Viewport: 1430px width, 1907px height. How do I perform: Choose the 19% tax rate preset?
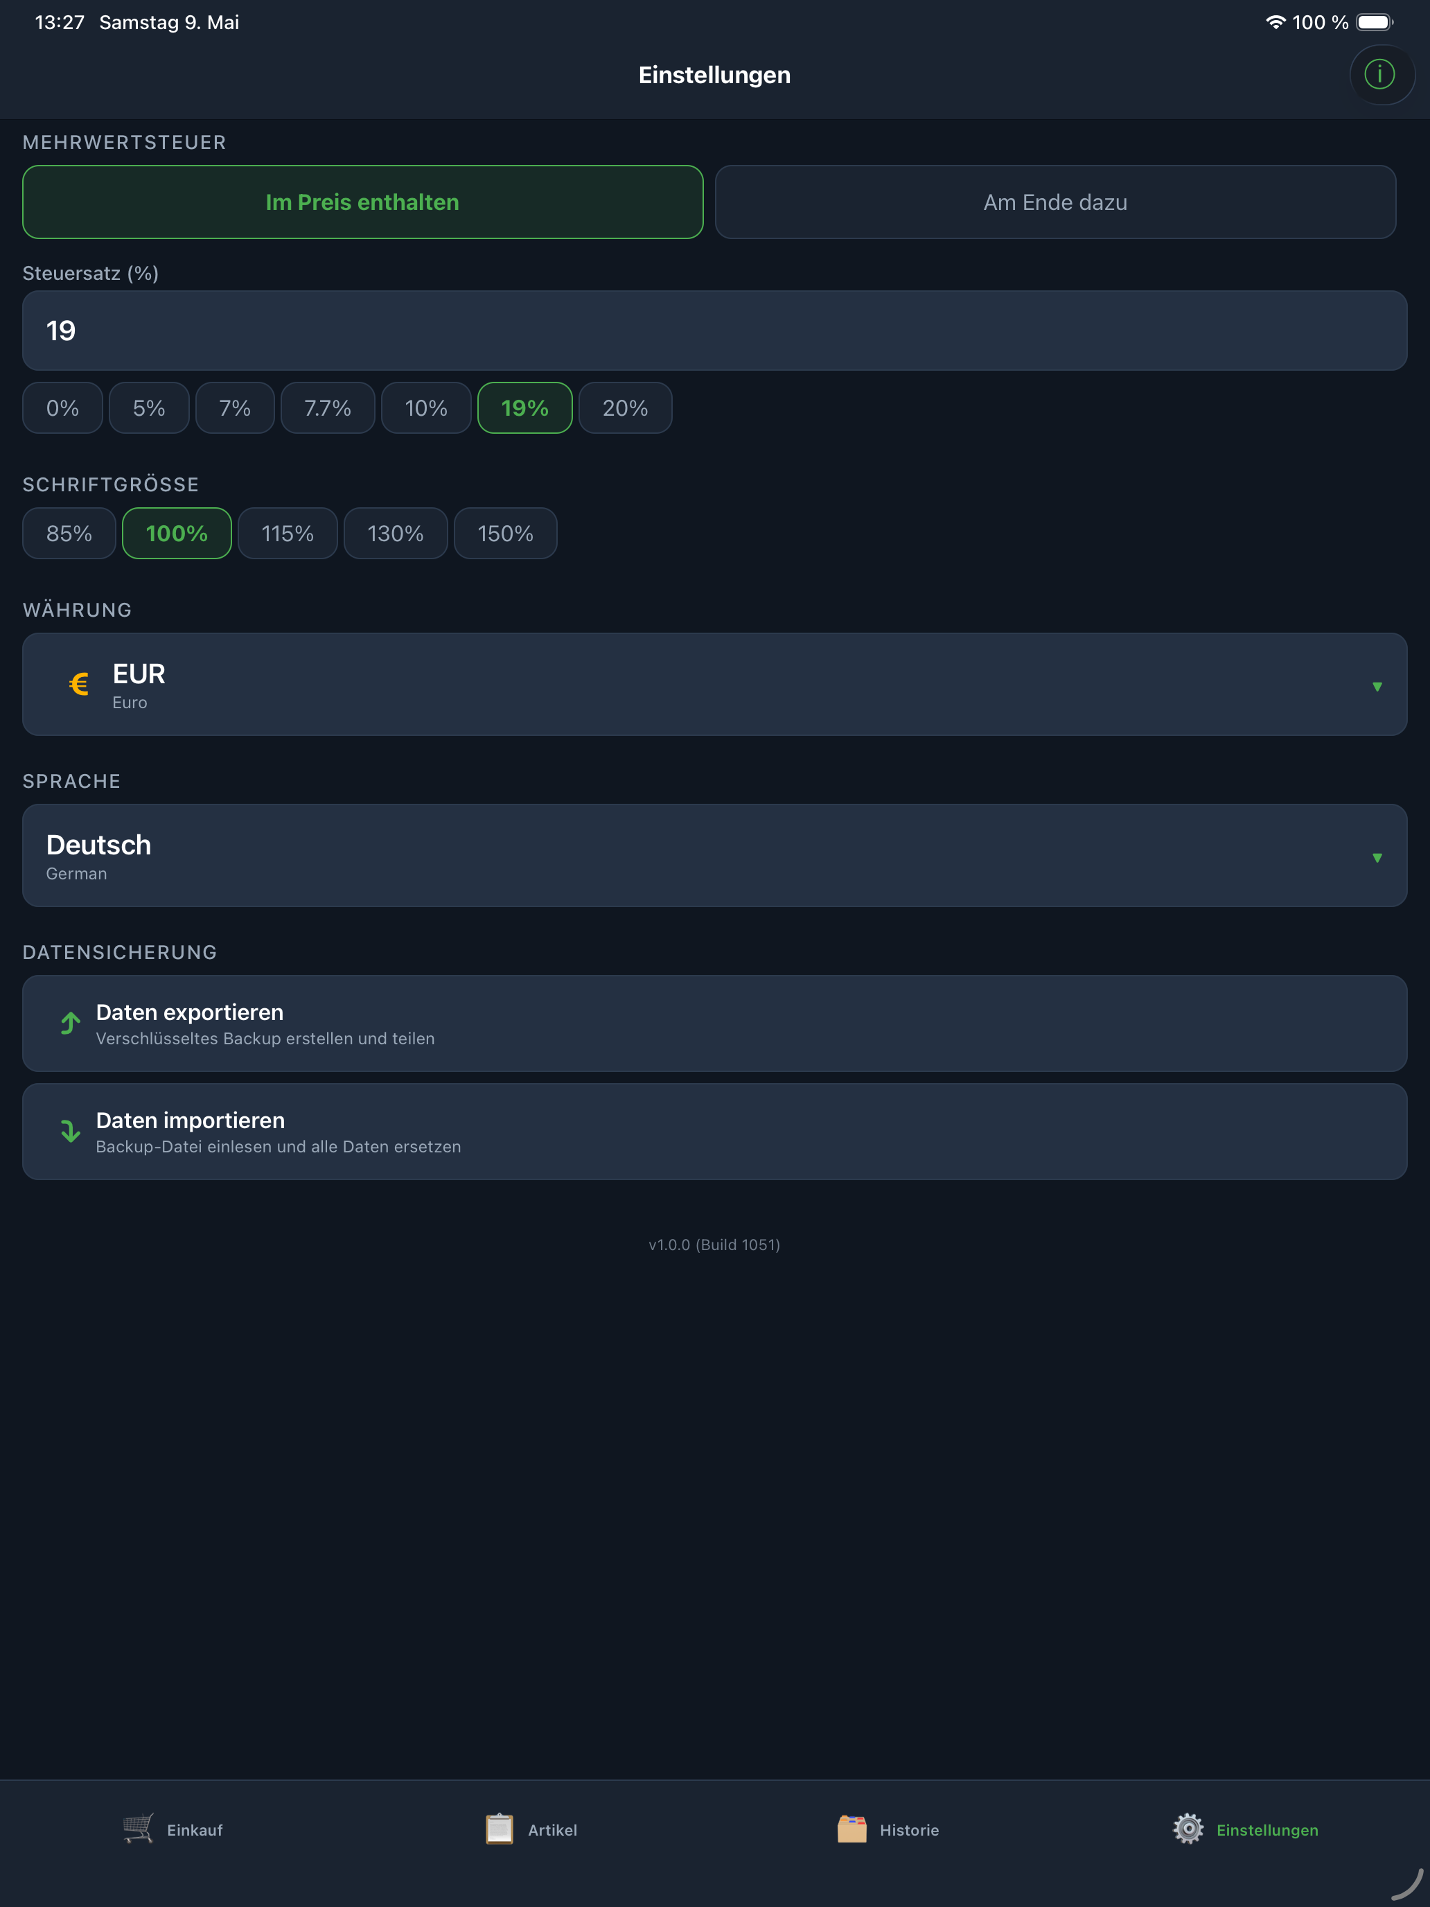point(525,407)
